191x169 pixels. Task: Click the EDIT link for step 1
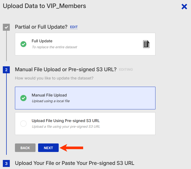74,27
